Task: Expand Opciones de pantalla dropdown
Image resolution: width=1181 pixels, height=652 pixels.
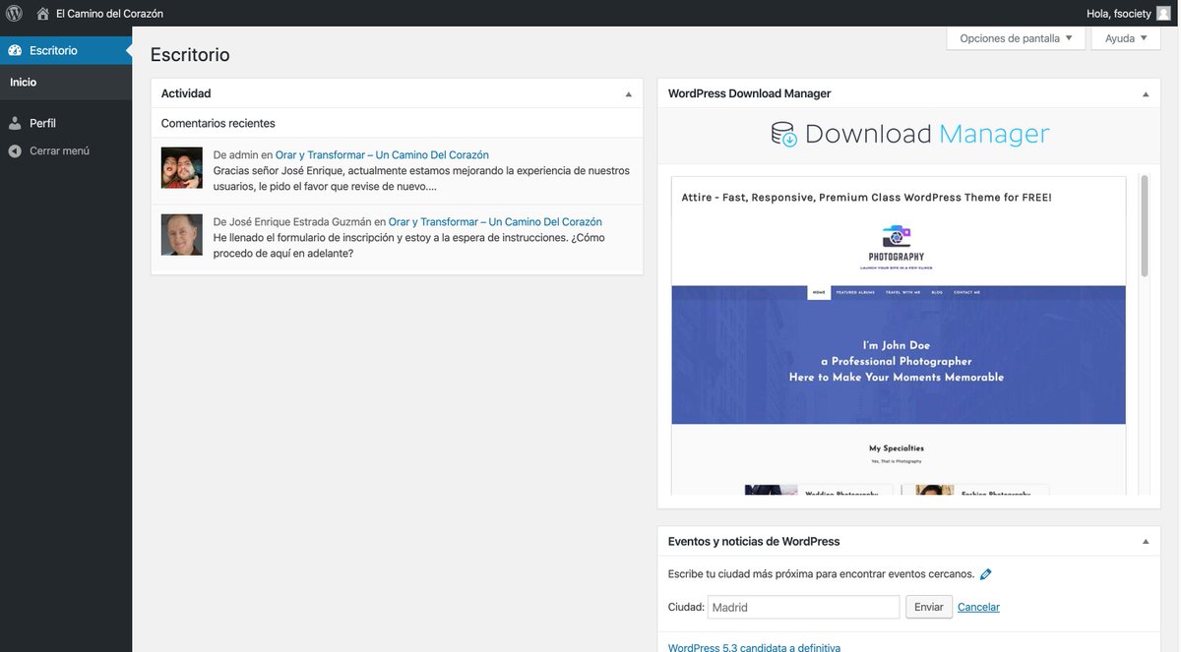Action: 1016,38
